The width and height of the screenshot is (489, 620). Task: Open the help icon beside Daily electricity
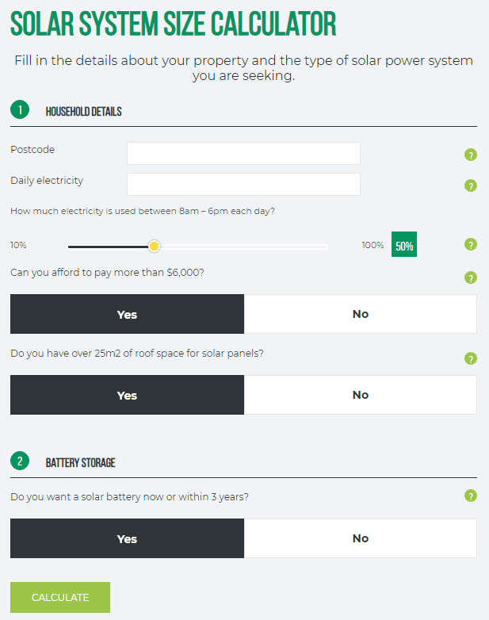[471, 186]
